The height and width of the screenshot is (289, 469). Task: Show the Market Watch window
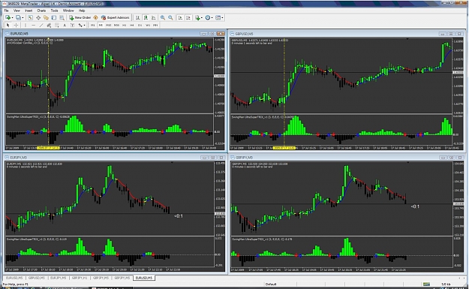30,18
